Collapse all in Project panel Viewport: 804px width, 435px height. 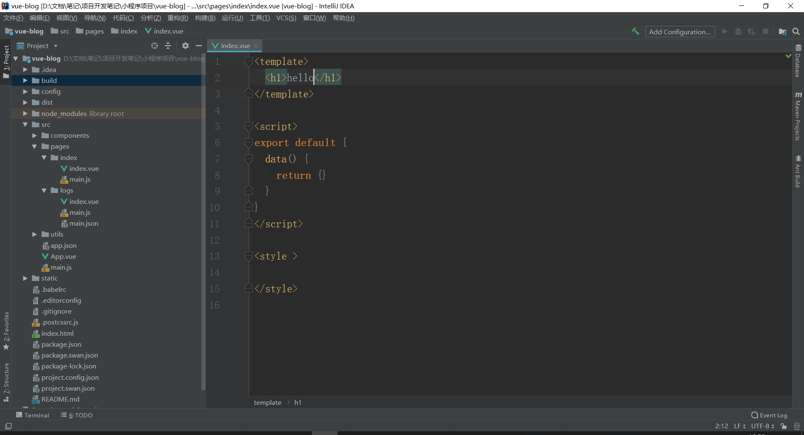[168, 46]
